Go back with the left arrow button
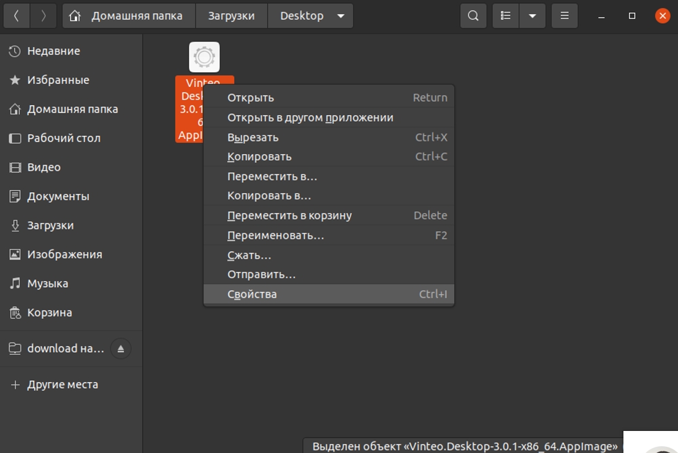This screenshot has height=453, width=678. 17,16
